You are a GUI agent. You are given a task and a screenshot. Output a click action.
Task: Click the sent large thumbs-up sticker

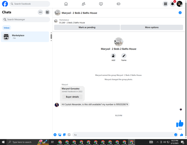pos(180,123)
